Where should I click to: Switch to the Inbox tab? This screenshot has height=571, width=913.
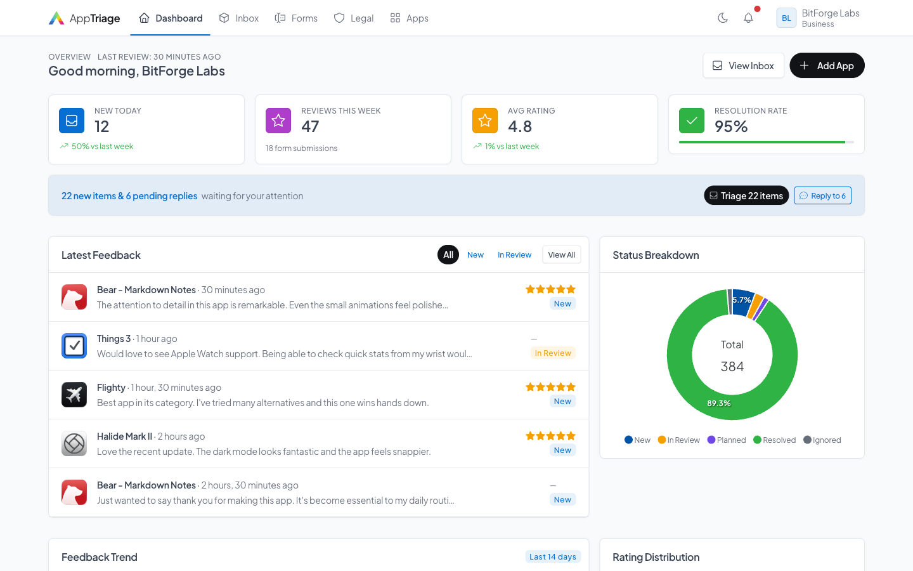[x=239, y=18]
